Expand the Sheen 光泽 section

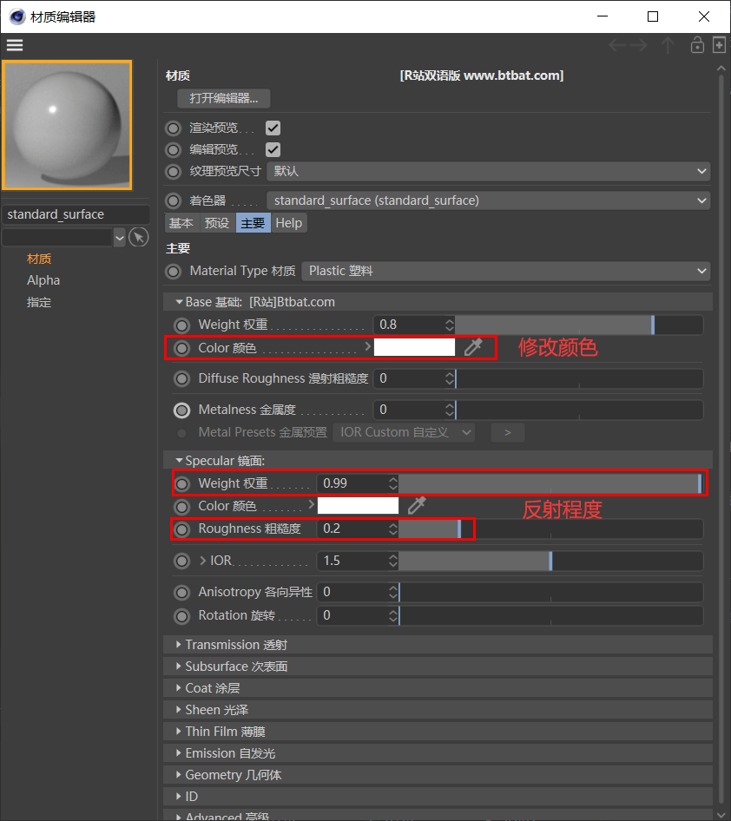coord(179,709)
